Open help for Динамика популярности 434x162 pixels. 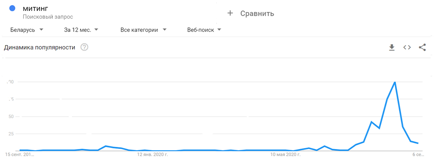click(84, 47)
